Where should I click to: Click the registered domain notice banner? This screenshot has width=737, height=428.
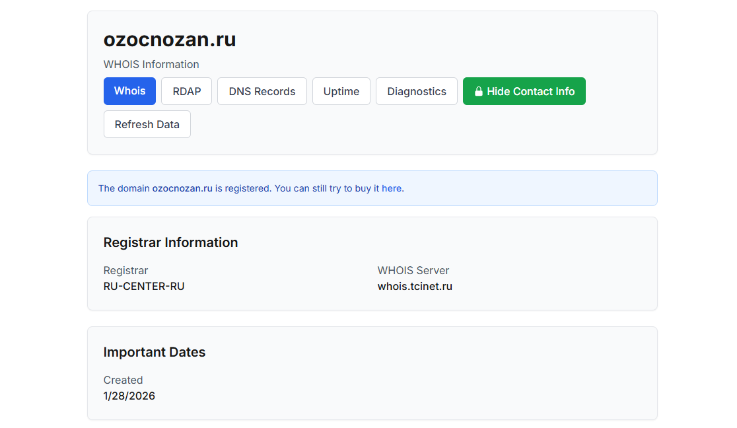(372, 188)
